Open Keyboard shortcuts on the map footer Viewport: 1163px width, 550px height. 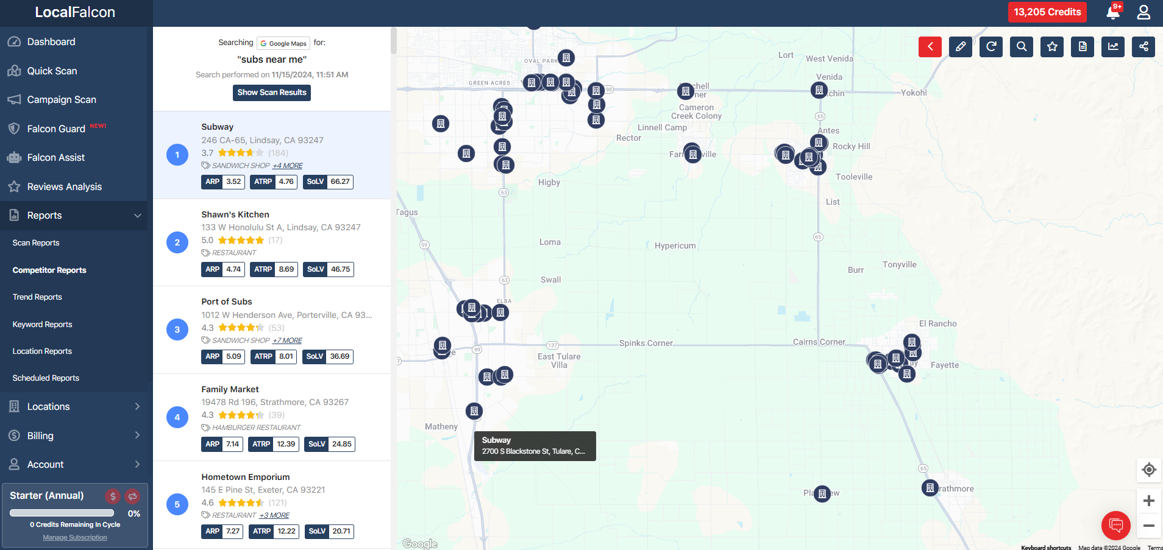(1046, 548)
